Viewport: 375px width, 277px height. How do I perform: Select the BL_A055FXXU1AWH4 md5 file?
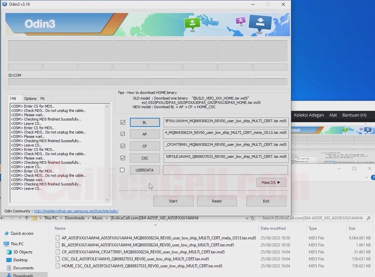point(148,245)
